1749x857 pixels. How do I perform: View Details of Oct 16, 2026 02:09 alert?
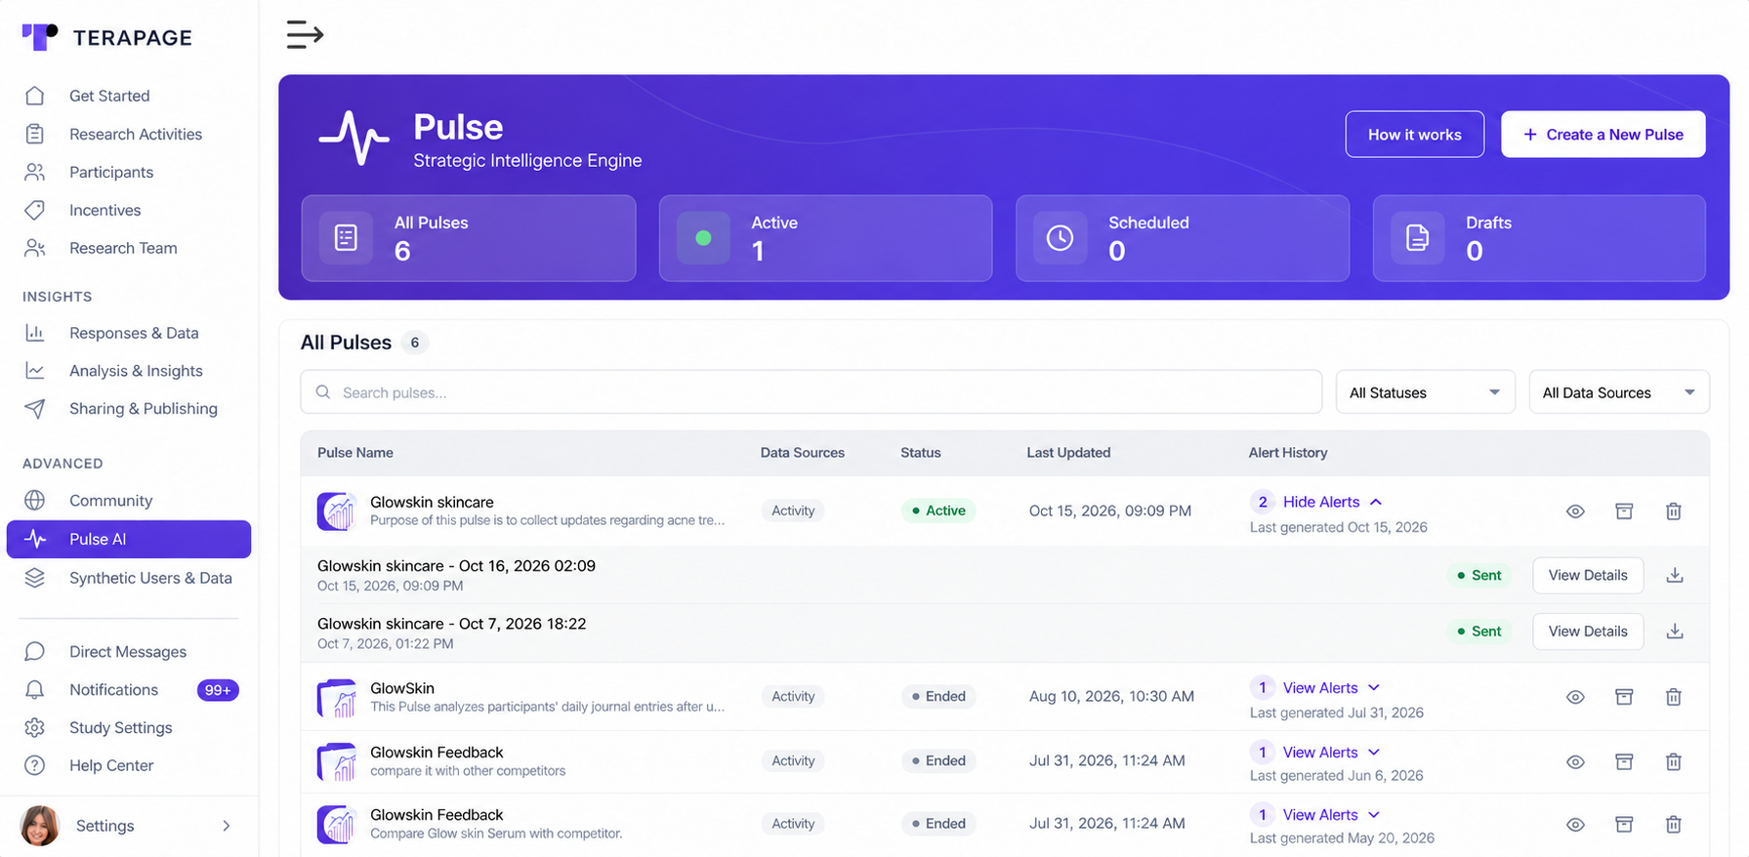[1588, 575]
